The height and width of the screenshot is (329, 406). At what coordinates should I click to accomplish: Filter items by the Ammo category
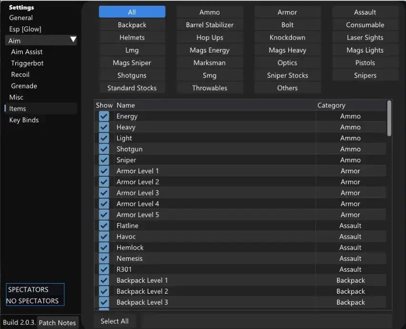click(x=209, y=12)
